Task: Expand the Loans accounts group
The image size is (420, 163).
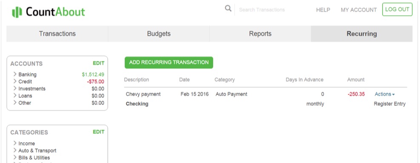Action: point(15,96)
